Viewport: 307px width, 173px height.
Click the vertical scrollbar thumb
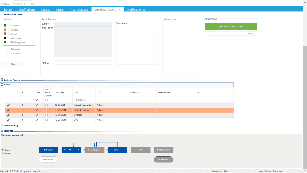tap(305, 107)
